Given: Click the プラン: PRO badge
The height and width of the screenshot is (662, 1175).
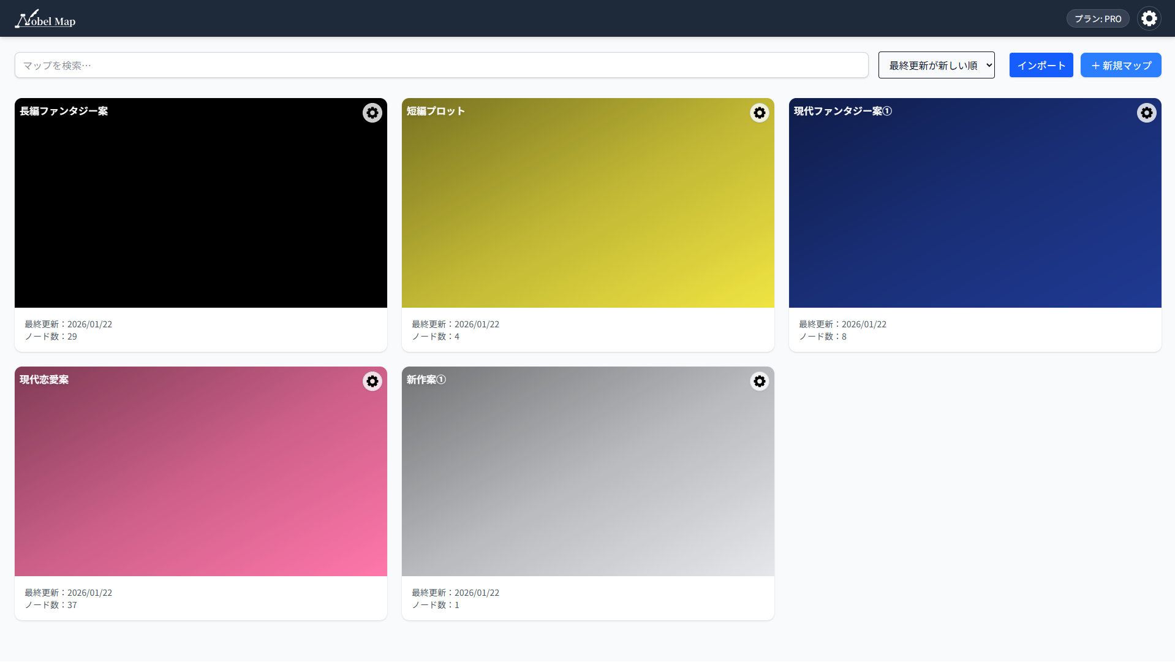Looking at the screenshot, I should click(x=1097, y=18).
